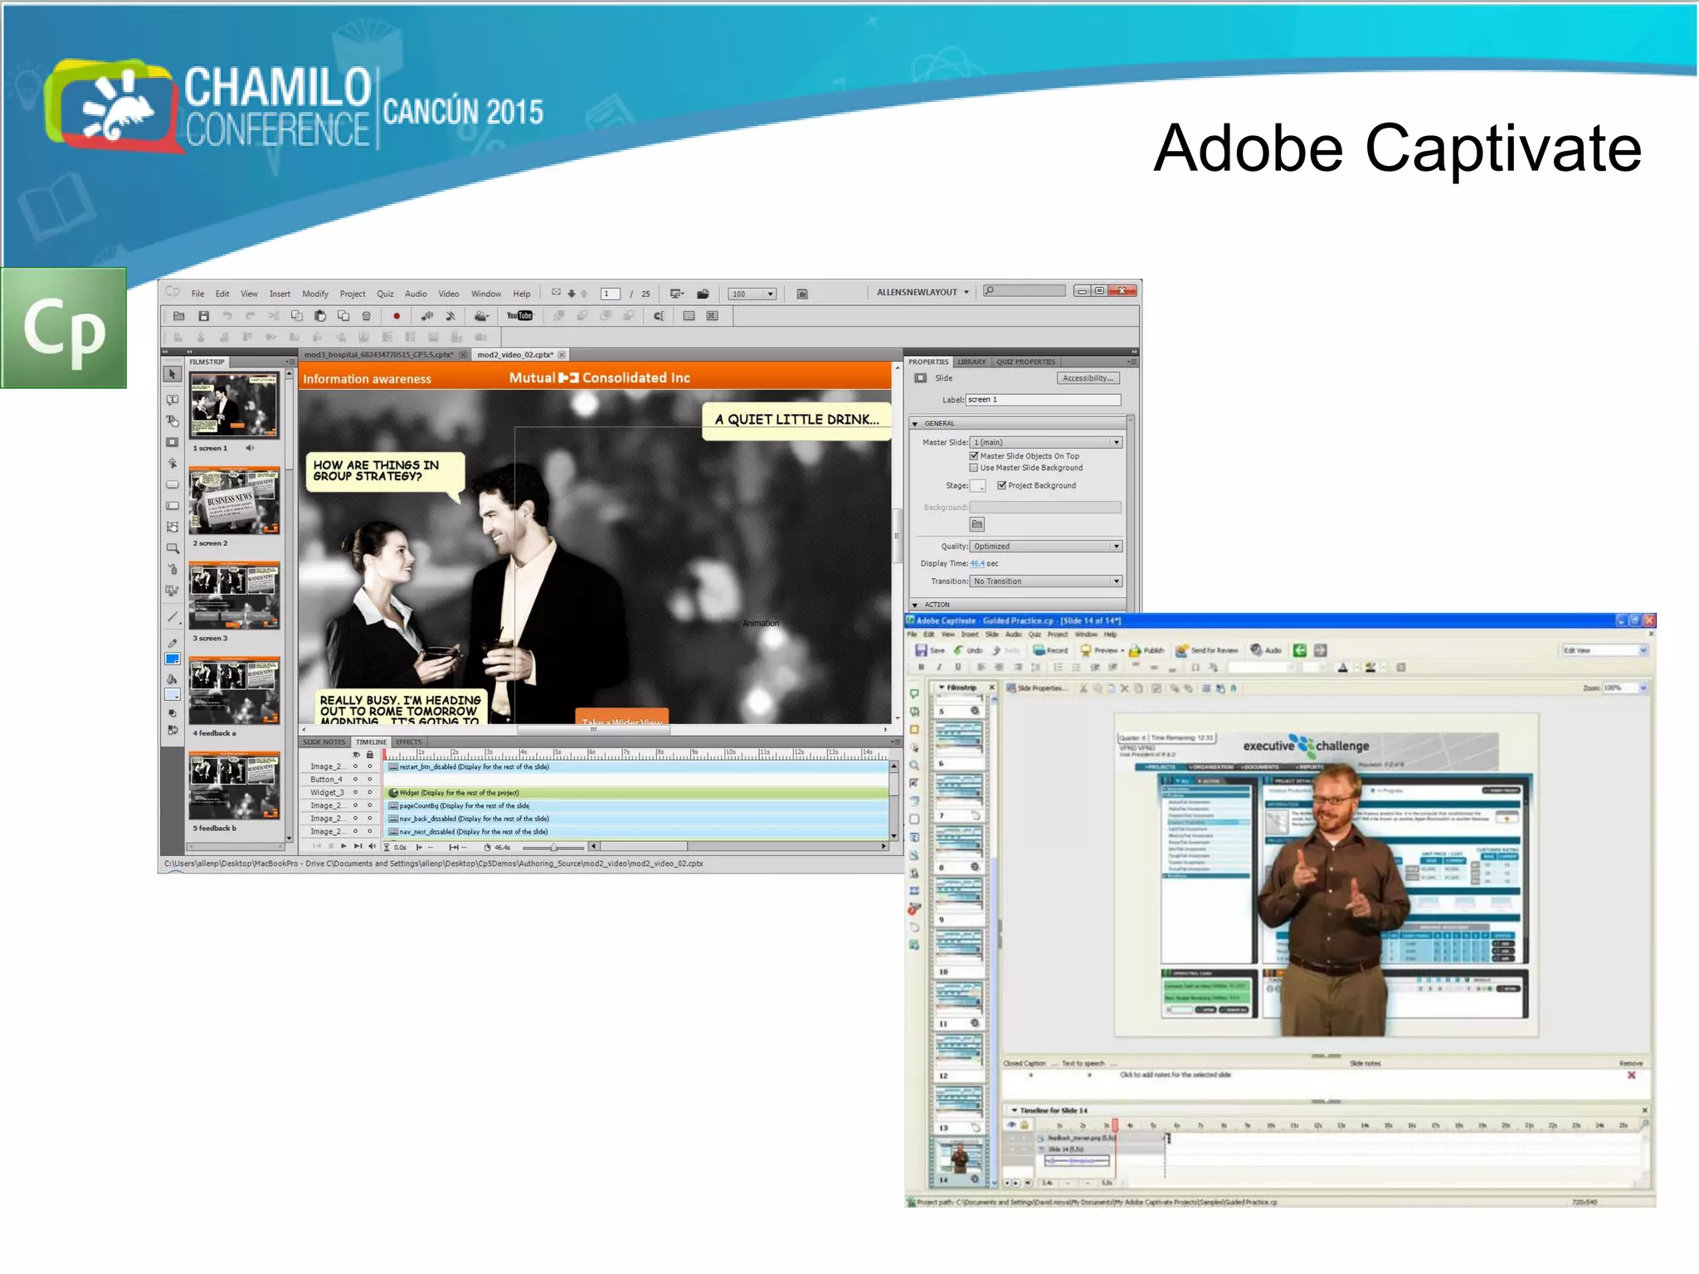Click the paint bucket fill tool
The height and width of the screenshot is (1274, 1699).
(173, 678)
